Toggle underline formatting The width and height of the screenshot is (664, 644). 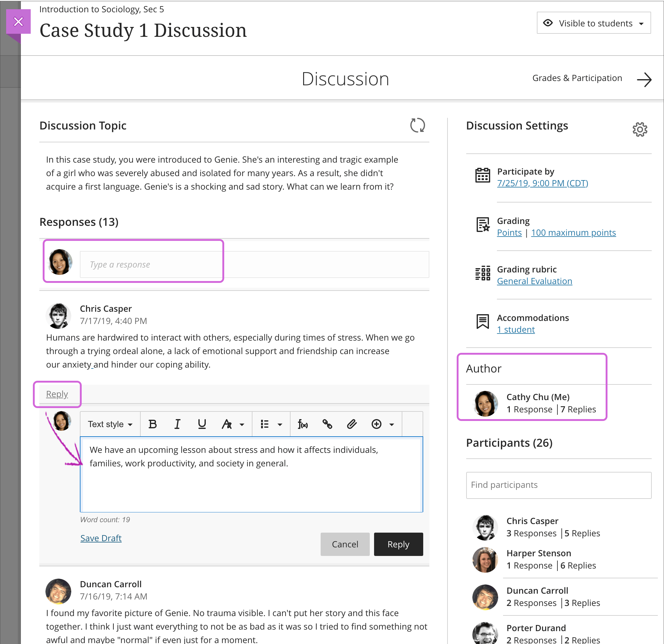202,424
